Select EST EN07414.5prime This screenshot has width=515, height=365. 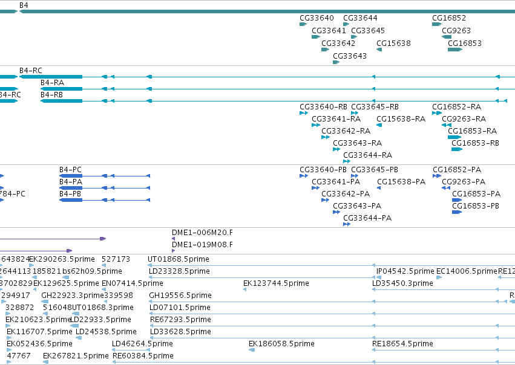coord(133,283)
